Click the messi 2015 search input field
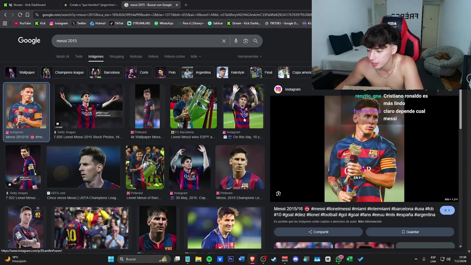This screenshot has height=265, width=471. pyautogui.click(x=136, y=41)
